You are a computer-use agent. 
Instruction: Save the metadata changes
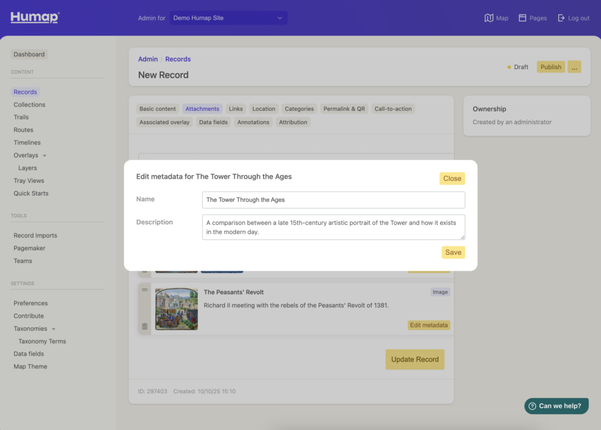coord(453,252)
